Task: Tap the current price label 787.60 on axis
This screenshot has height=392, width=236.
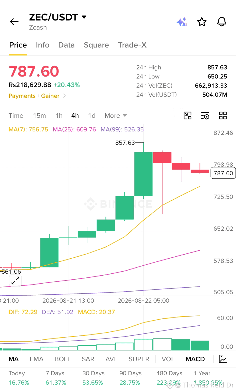Action: click(x=223, y=173)
